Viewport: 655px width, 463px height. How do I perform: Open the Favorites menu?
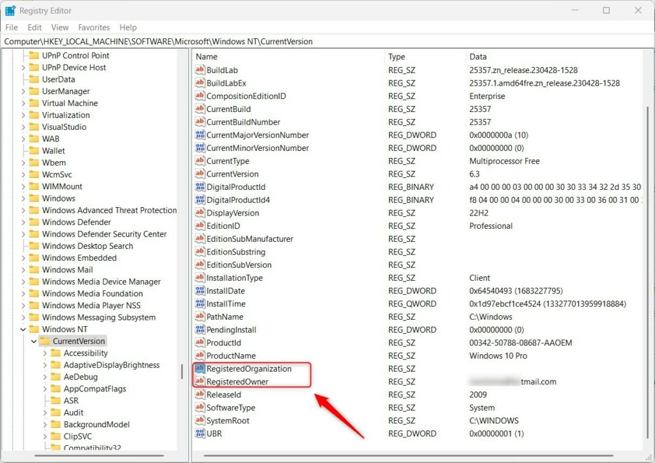[x=94, y=27]
